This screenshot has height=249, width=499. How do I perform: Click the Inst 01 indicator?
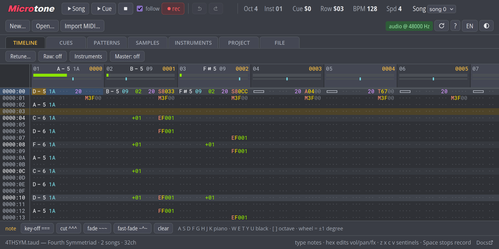coord(273,9)
